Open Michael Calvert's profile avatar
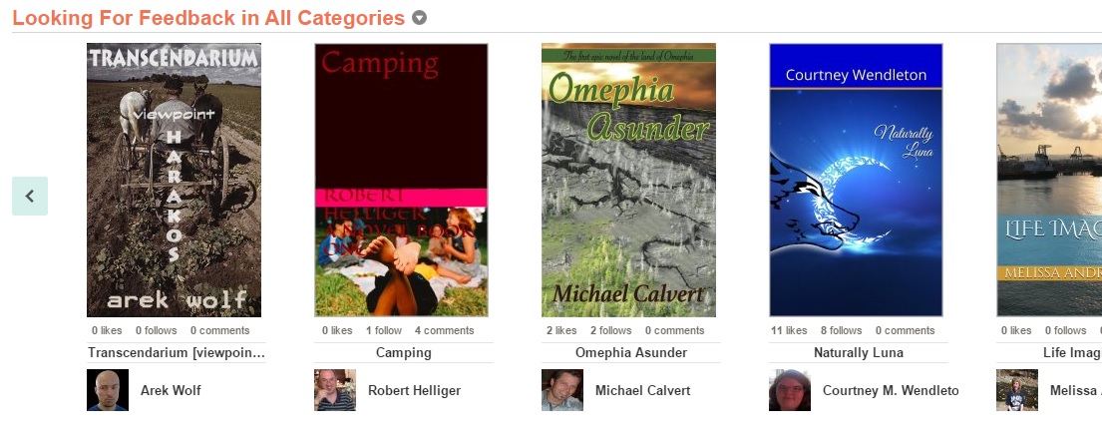1102x443 pixels. [562, 389]
